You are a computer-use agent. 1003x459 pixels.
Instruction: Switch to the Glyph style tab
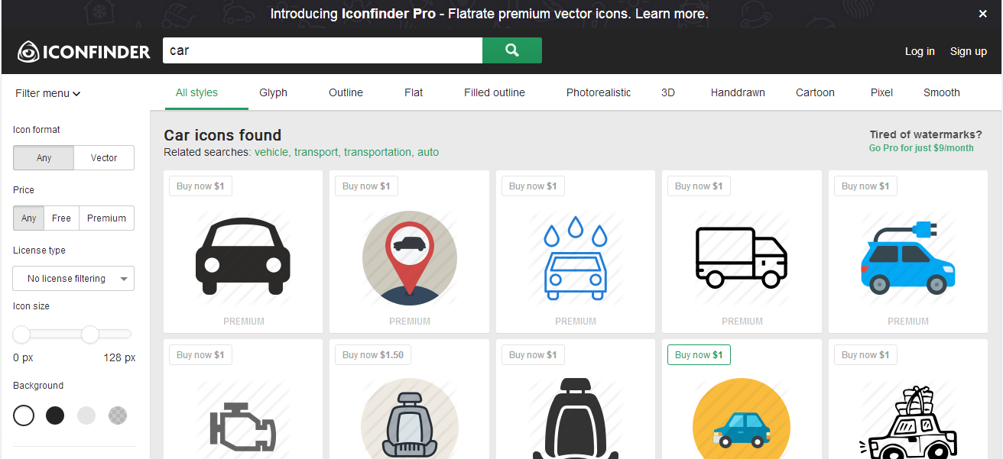(x=273, y=92)
